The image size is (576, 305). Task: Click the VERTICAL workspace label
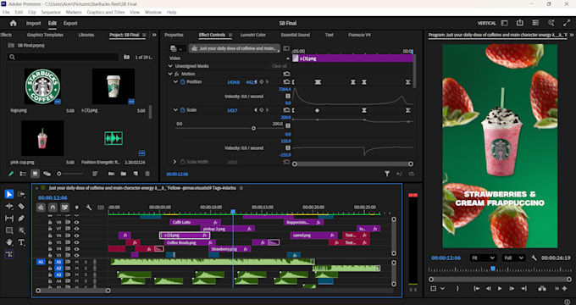tap(487, 23)
